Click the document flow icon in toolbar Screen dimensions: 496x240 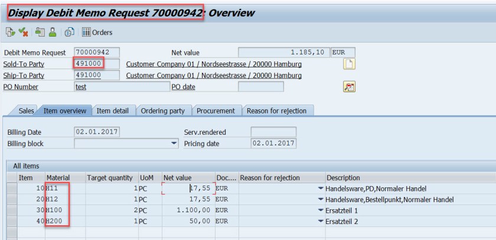(10, 32)
